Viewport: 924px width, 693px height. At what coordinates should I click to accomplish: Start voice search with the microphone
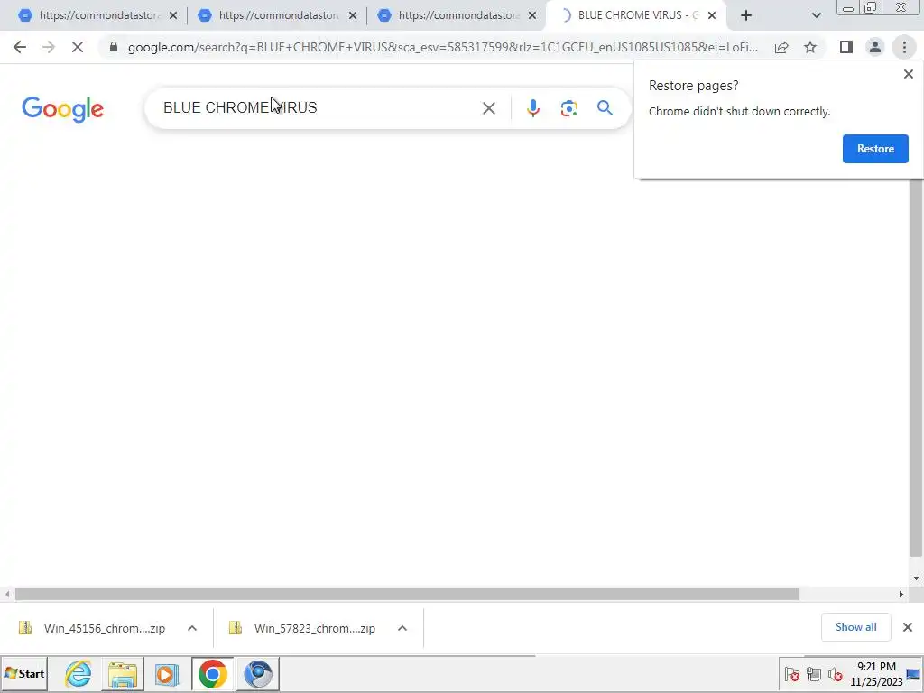pos(532,108)
